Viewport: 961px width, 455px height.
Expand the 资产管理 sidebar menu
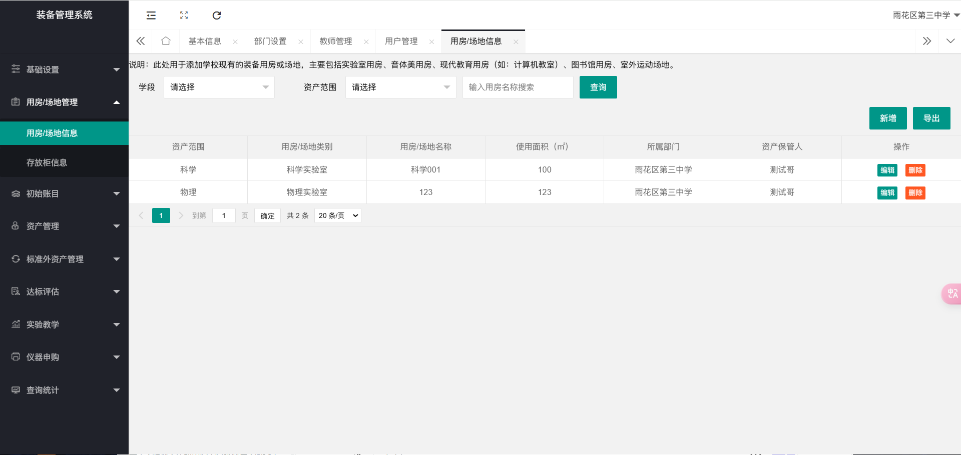click(64, 226)
